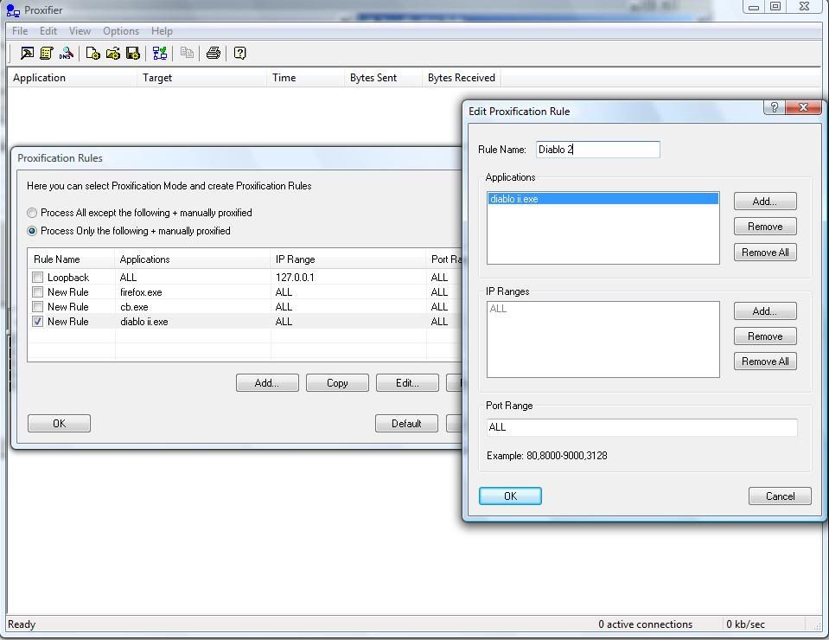Cancel the Edit Proxification Rule dialog
Image resolution: width=829 pixels, height=640 pixels.
[x=780, y=496]
